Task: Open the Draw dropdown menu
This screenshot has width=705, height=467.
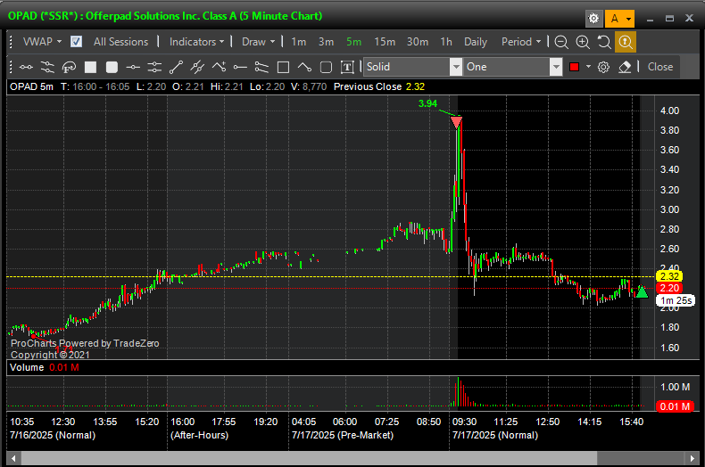Action: click(258, 42)
